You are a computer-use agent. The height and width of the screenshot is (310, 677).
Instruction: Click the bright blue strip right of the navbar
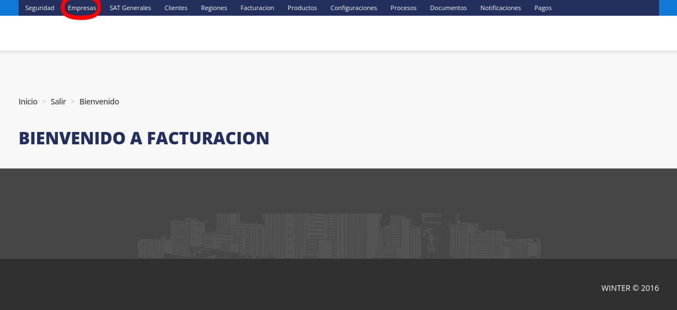pyautogui.click(x=667, y=8)
